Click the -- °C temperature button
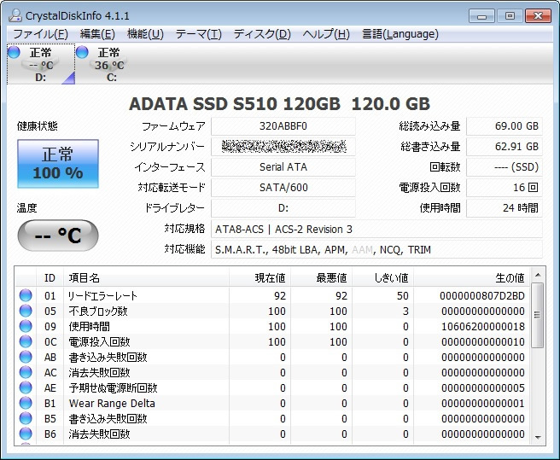Image resolution: width=560 pixels, height=460 pixels. [x=58, y=236]
